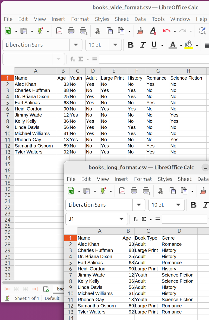The image size is (209, 320).
Task: Click Sum sigma icon in books_wide_format window
Action: pyautogui.click(x=81, y=59)
